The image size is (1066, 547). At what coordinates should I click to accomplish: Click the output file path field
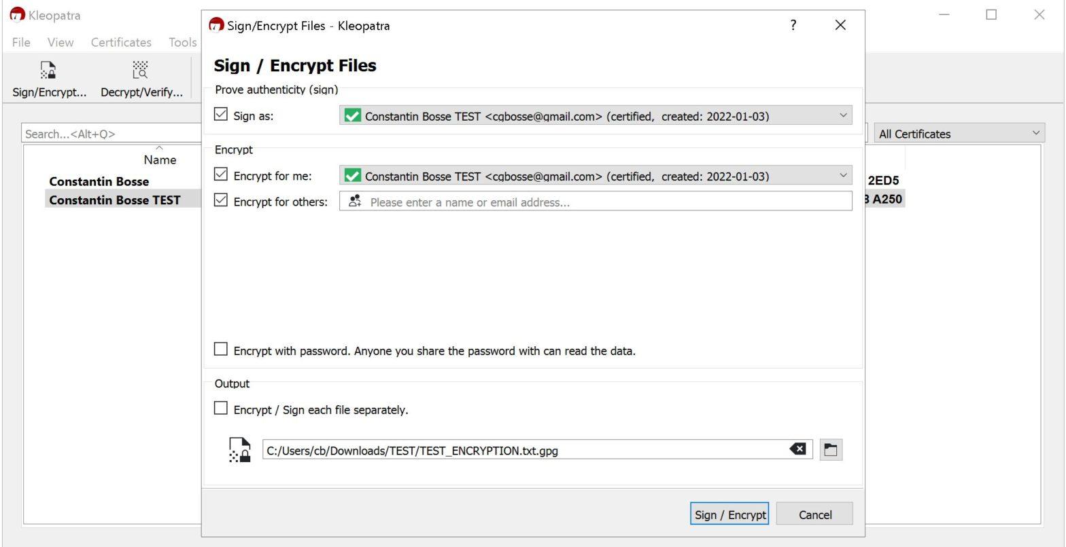(537, 450)
